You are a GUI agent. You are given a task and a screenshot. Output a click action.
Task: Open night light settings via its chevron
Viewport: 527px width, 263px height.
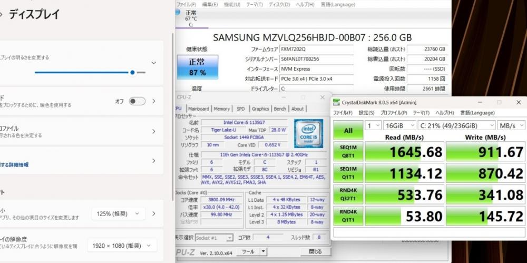(x=154, y=101)
